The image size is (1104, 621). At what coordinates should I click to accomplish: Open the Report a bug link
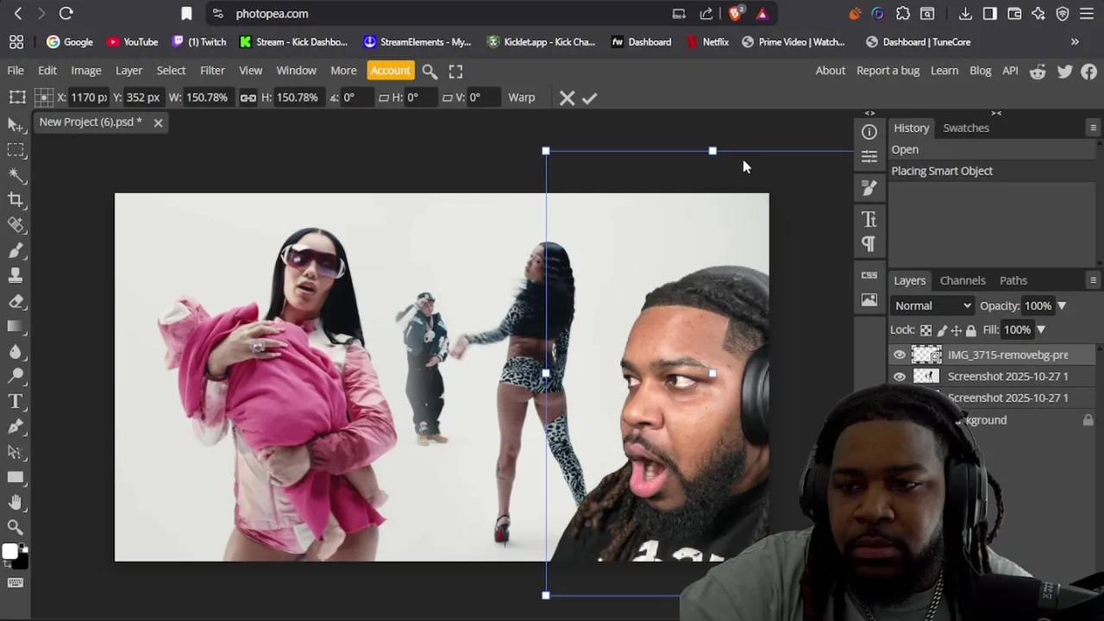888,71
